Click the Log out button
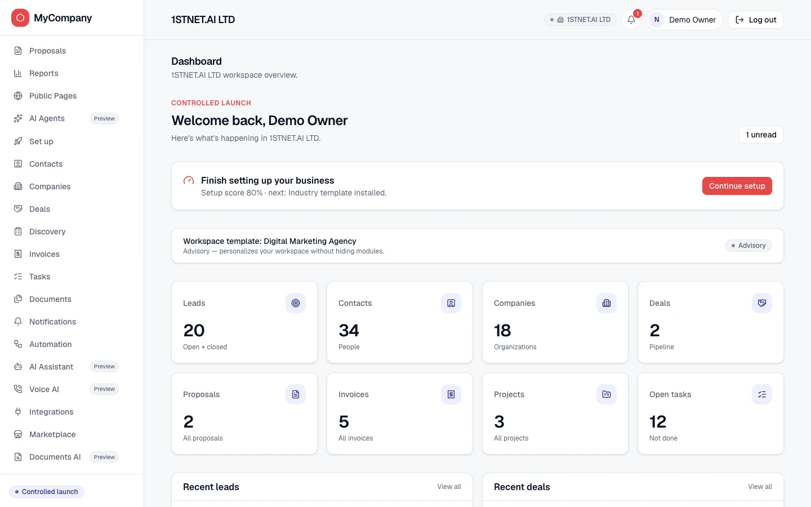Image resolution: width=811 pixels, height=507 pixels. (756, 20)
